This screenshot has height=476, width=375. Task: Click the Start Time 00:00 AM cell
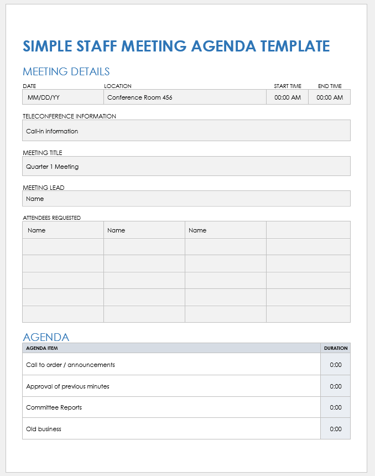click(287, 97)
